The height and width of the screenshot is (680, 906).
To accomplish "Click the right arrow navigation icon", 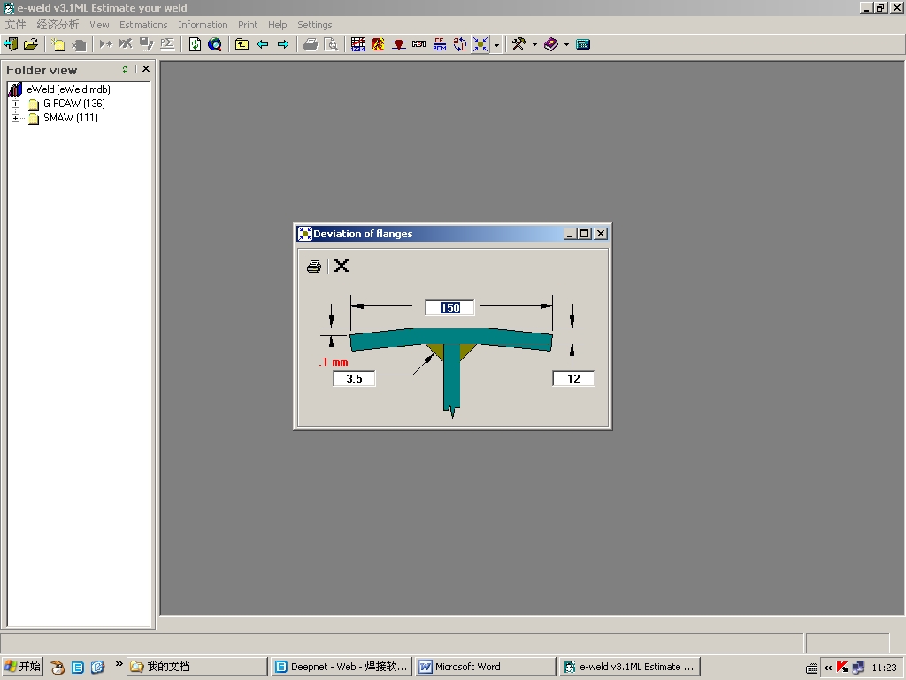I will 283,44.
